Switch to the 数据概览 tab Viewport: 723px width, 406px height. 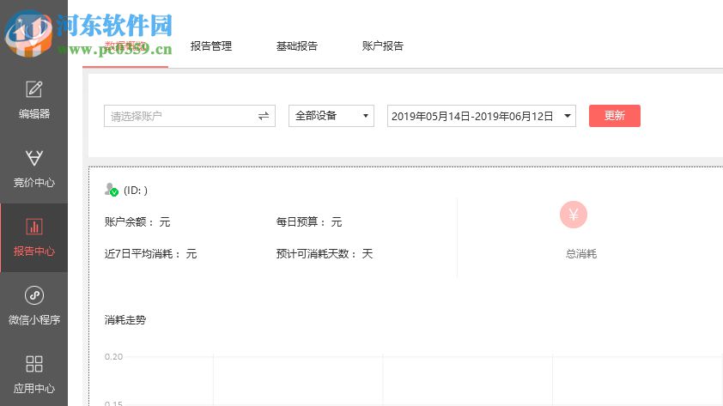pyautogui.click(x=125, y=46)
